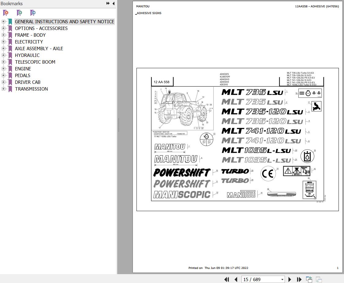344x283 pixels.
Task: Jump to the last page
Action: click(299, 280)
